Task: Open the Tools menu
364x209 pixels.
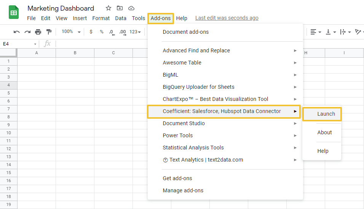Action: [x=138, y=18]
